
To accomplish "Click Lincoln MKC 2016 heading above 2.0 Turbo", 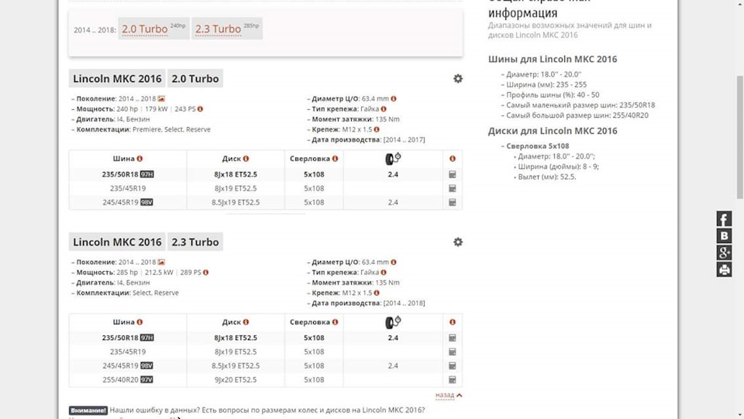I will pos(117,79).
